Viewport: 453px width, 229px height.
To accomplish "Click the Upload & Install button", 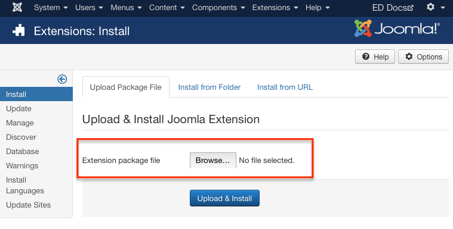I will 224,198.
